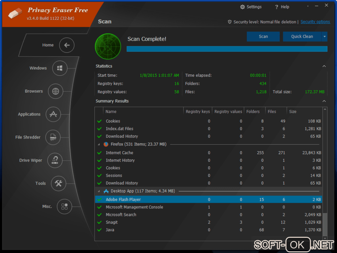
Task: Open Settings text label
Action: click(x=254, y=7)
